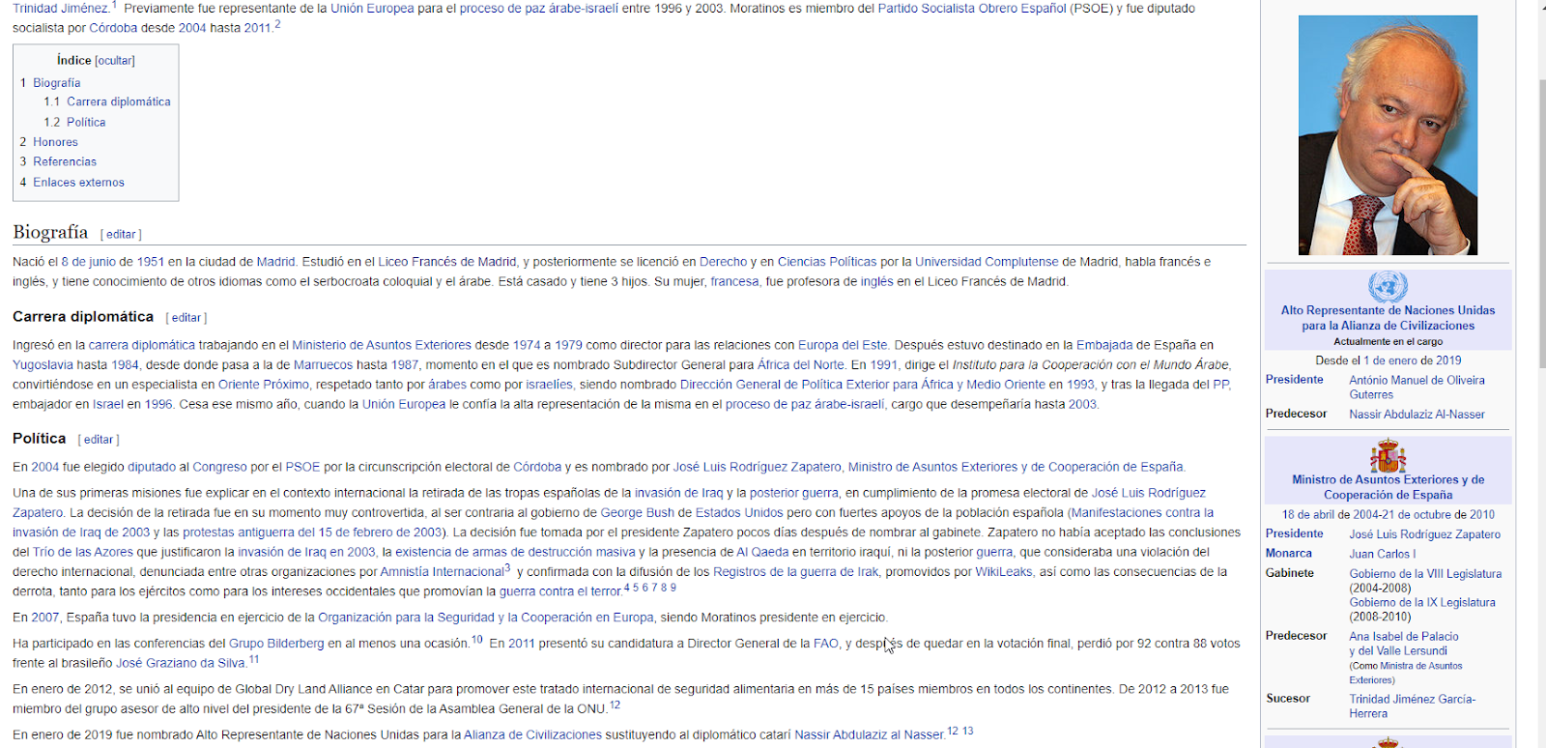The image size is (1546, 748).
Task: Open 'Trinidad Jiménez' link at top
Action: pyautogui.click(x=60, y=9)
